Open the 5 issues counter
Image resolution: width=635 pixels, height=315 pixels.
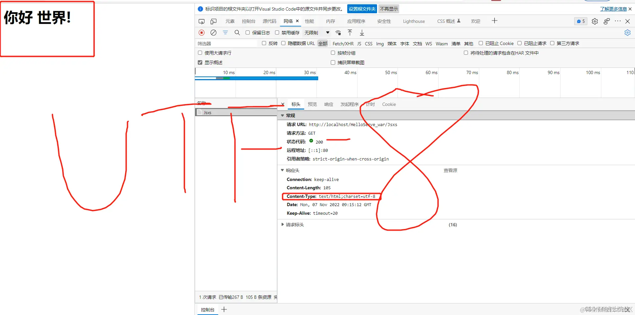pos(581,22)
